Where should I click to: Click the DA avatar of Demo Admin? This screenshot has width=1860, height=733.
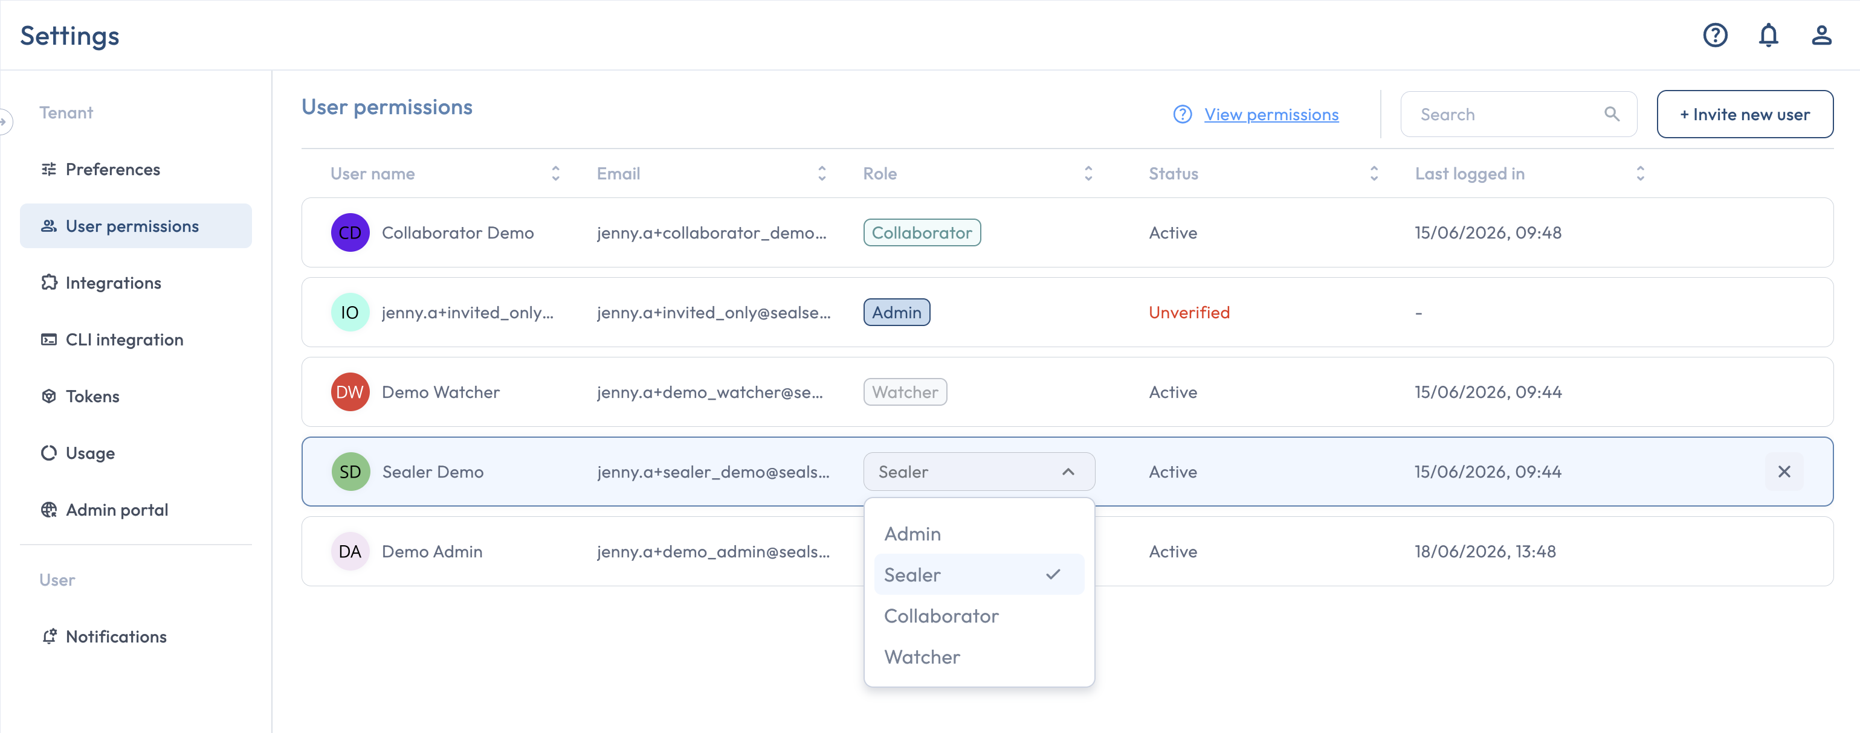(x=350, y=551)
